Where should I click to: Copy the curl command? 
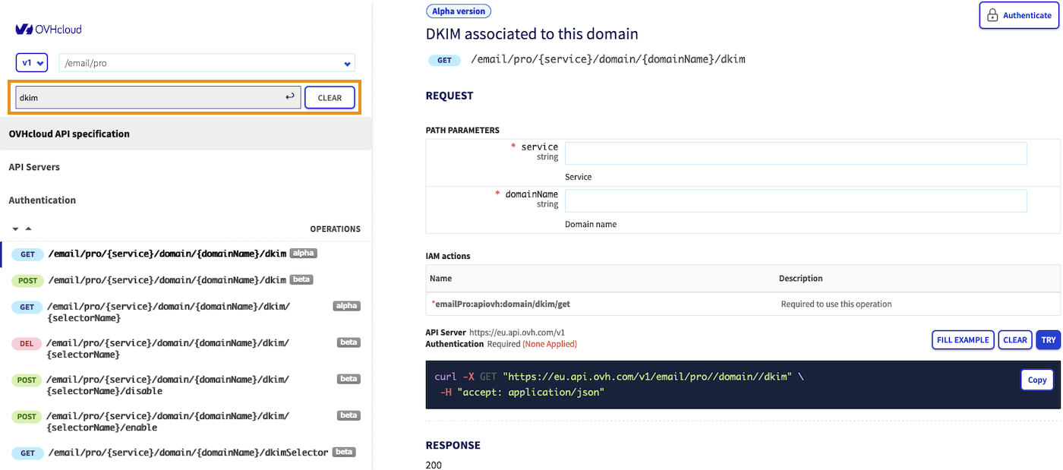pos(1036,380)
